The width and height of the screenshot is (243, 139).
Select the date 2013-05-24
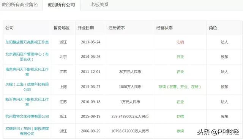(x=91, y=42)
